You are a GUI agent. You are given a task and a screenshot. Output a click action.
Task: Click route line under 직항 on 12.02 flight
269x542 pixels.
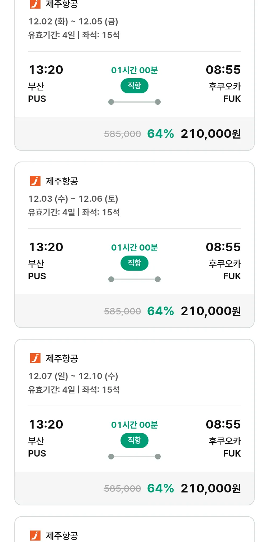(134, 102)
